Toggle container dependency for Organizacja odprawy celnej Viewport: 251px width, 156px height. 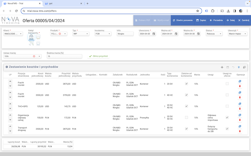click(x=186, y=118)
